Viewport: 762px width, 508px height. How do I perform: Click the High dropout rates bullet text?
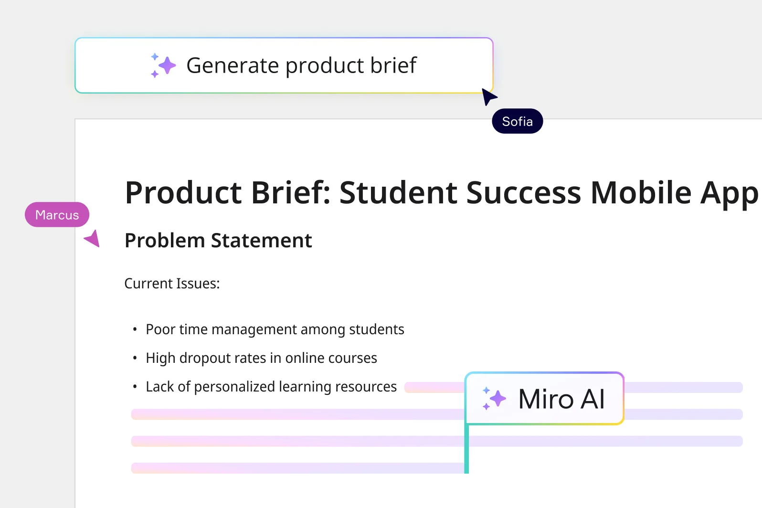261,358
